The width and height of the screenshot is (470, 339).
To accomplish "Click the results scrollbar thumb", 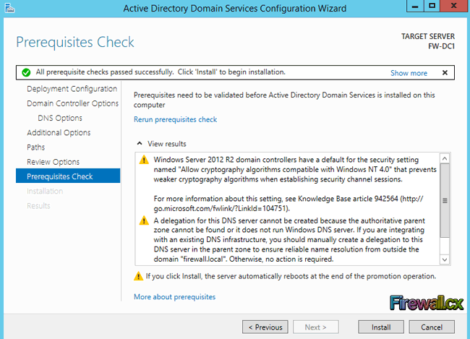I will [445, 200].
